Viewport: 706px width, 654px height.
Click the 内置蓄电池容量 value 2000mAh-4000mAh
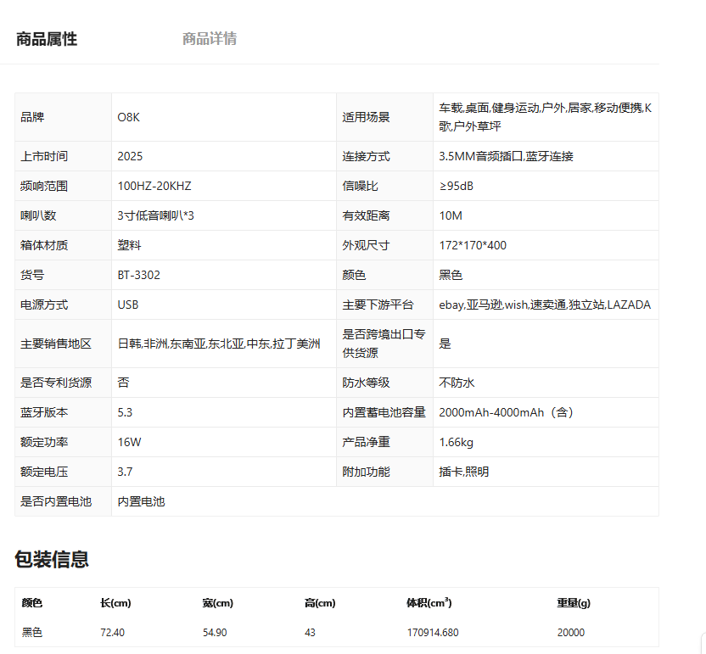click(x=507, y=412)
